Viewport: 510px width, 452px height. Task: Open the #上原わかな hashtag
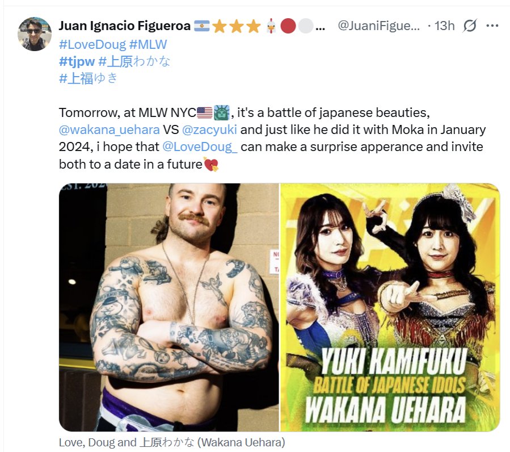coord(134,61)
